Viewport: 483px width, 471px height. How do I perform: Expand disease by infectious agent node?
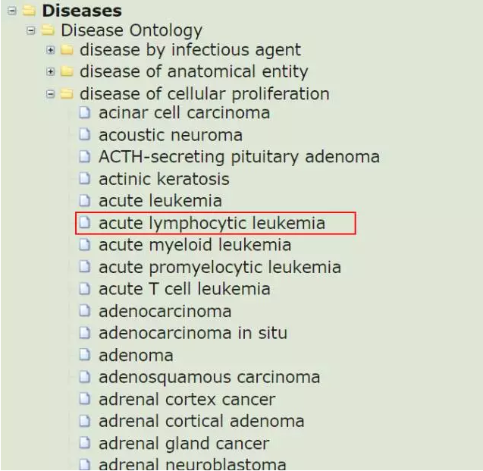tap(50, 50)
